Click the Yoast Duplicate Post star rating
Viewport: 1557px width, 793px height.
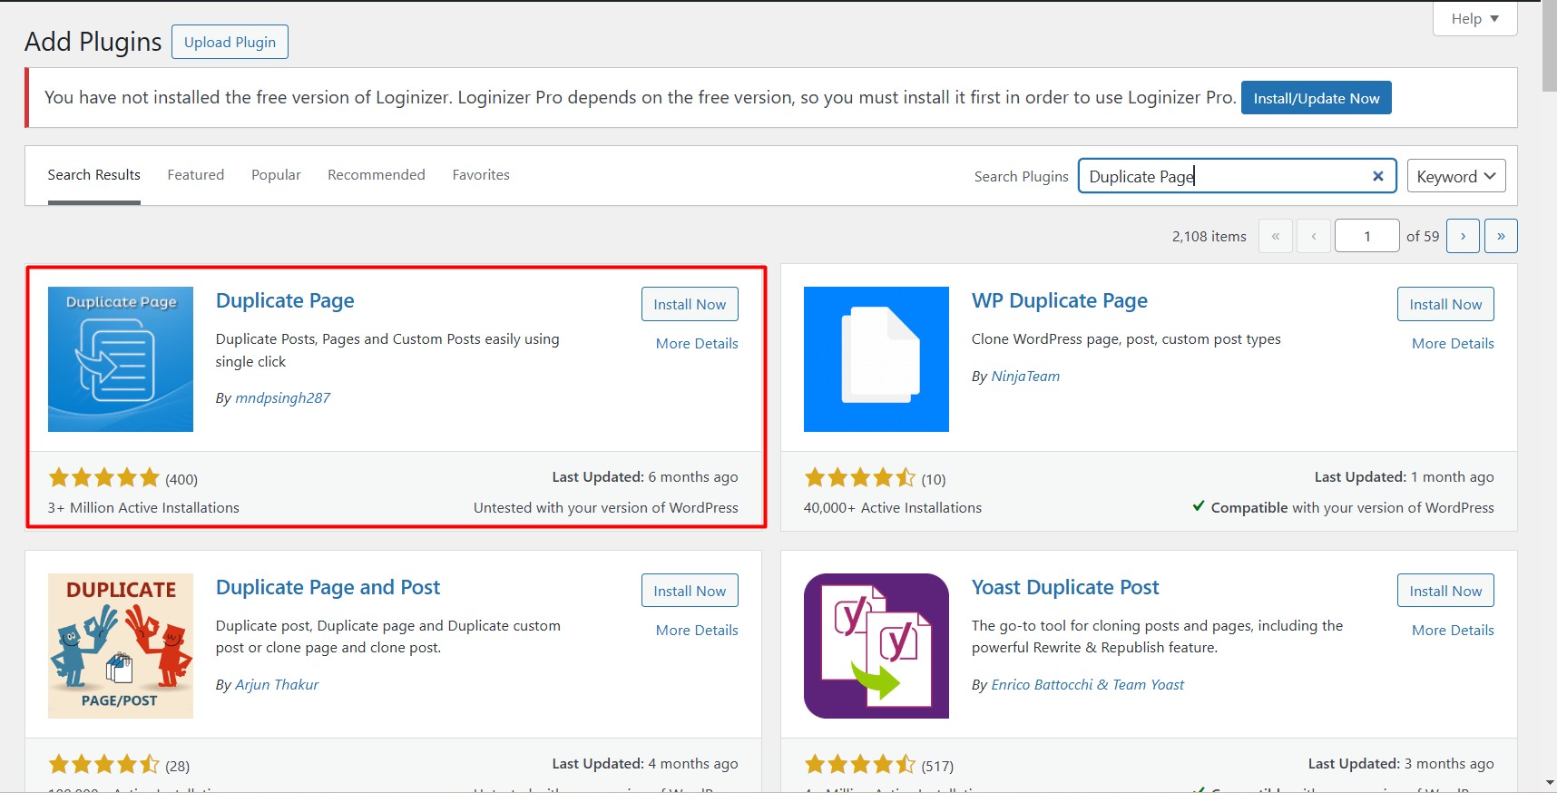[x=860, y=764]
